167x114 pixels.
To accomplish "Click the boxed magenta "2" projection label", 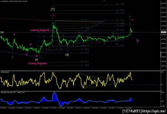I will [137, 41].
